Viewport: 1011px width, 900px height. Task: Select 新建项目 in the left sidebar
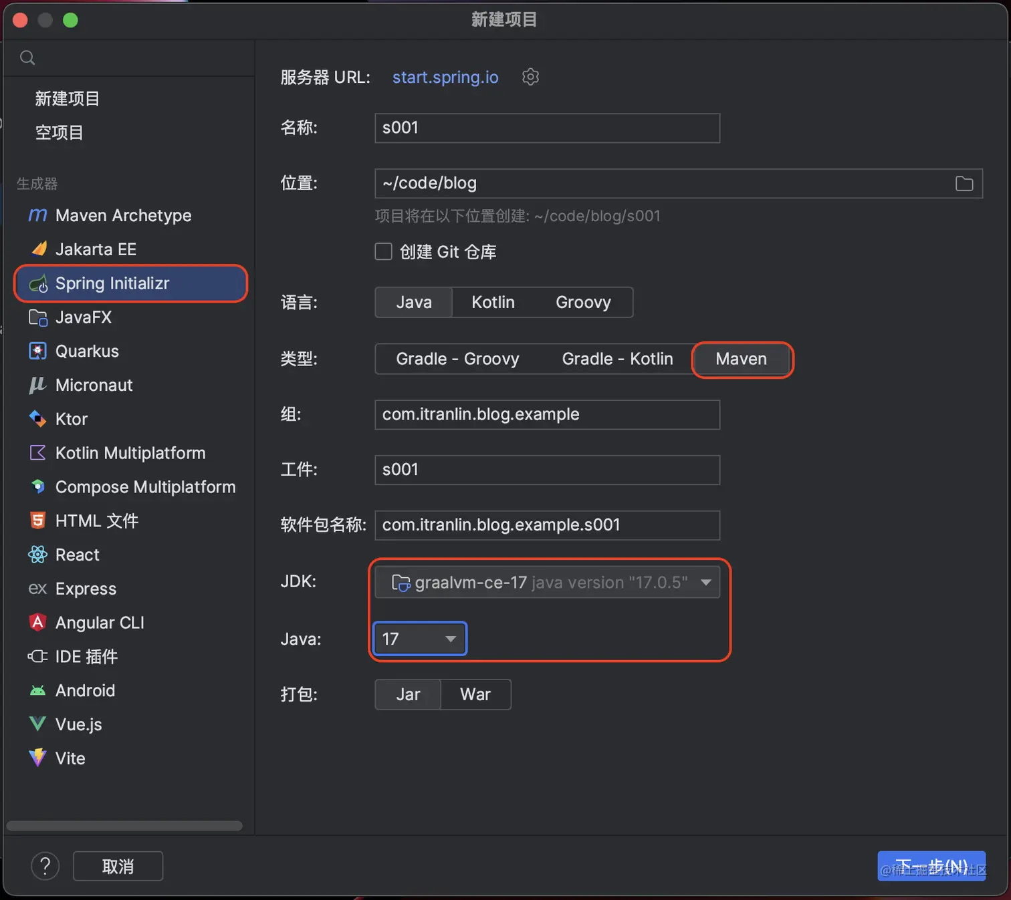pos(68,99)
